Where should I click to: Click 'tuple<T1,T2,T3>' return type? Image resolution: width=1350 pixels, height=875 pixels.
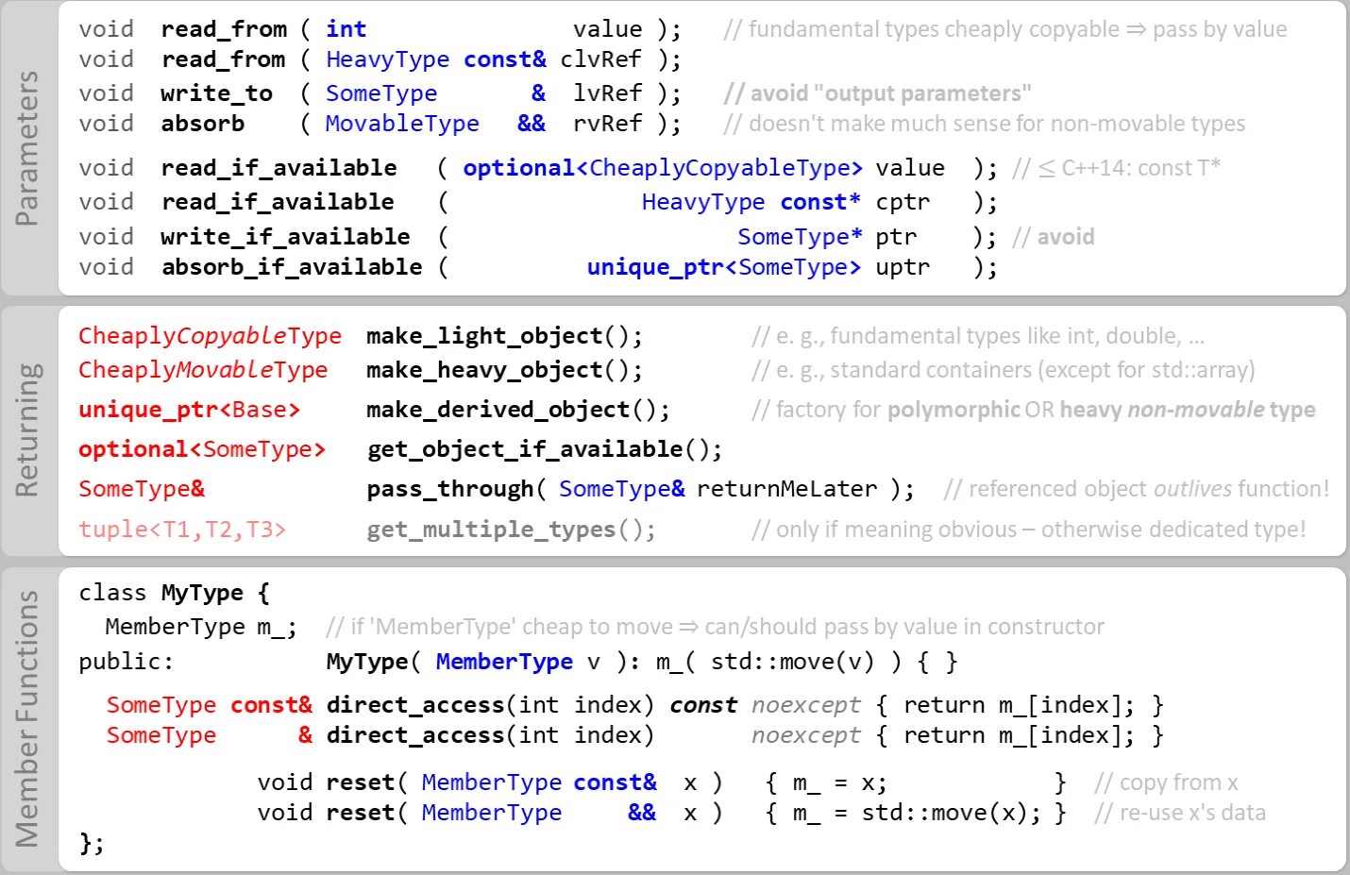pyautogui.click(x=182, y=530)
